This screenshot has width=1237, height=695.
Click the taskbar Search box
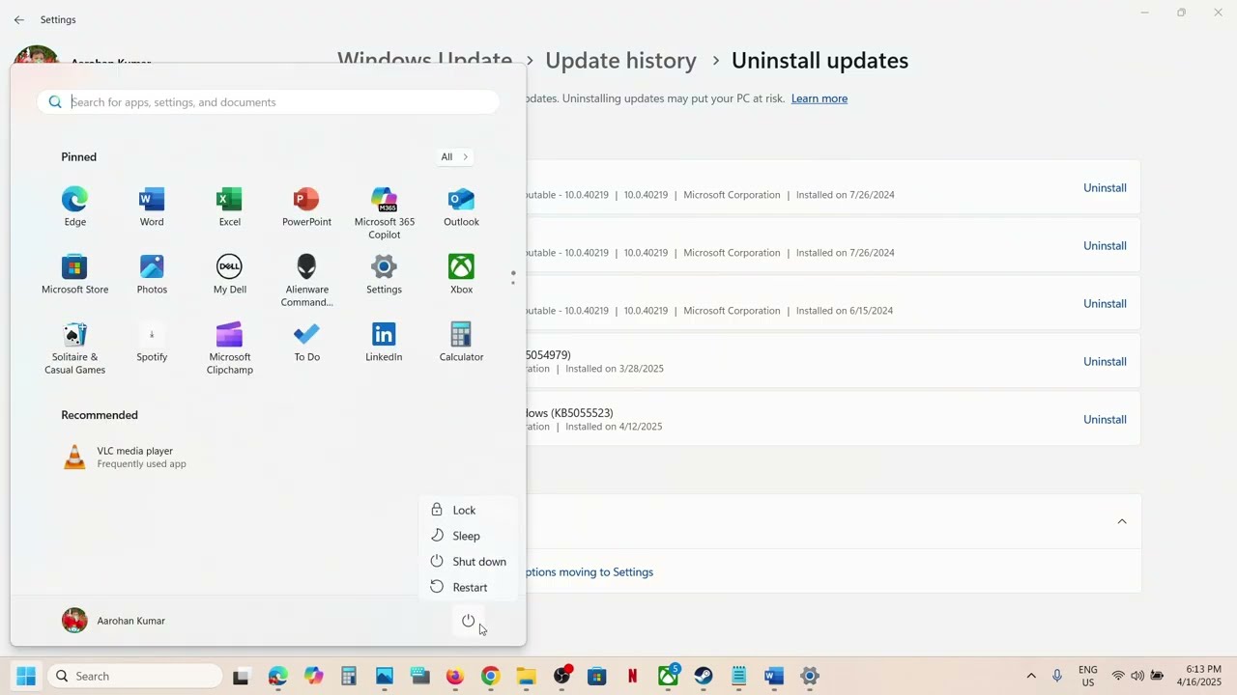(x=133, y=676)
